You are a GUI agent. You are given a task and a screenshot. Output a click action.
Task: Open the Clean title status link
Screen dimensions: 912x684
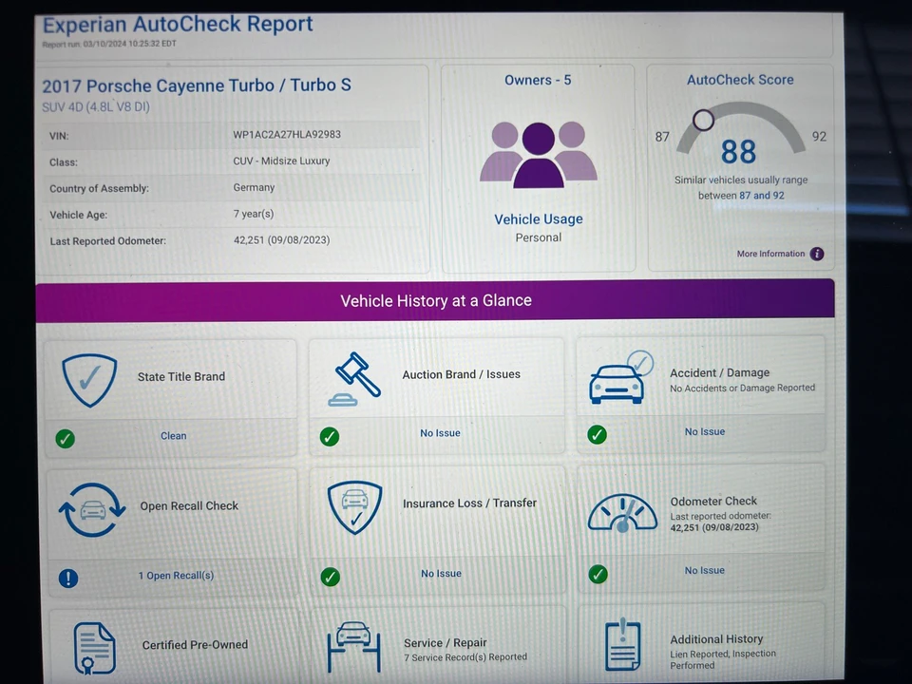pos(173,436)
